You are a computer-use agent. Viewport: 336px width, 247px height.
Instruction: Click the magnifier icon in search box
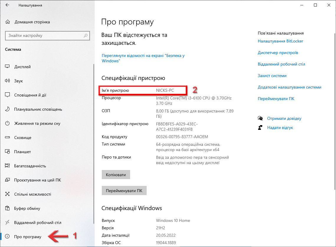pyautogui.click(x=86, y=36)
